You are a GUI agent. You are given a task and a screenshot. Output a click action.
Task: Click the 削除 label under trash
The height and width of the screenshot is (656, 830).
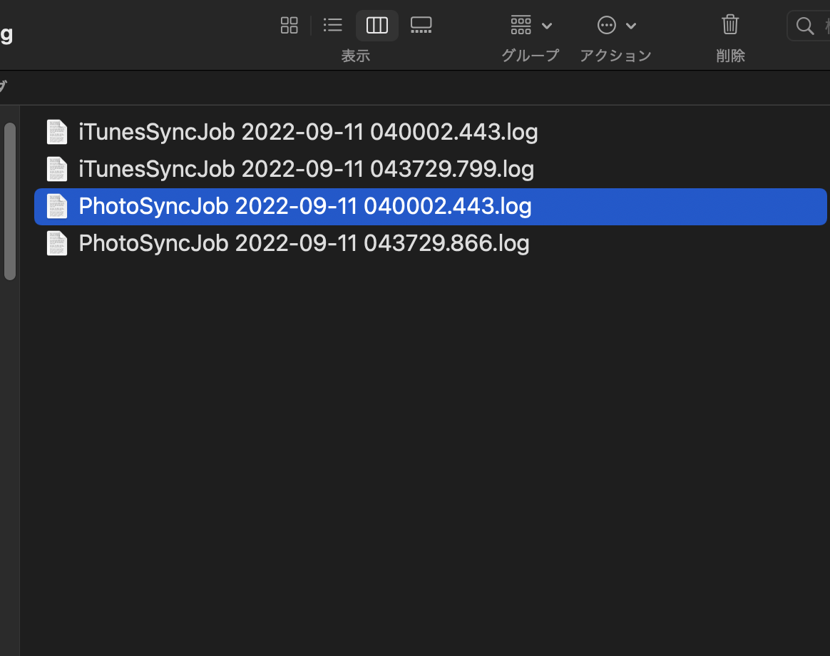coord(730,56)
